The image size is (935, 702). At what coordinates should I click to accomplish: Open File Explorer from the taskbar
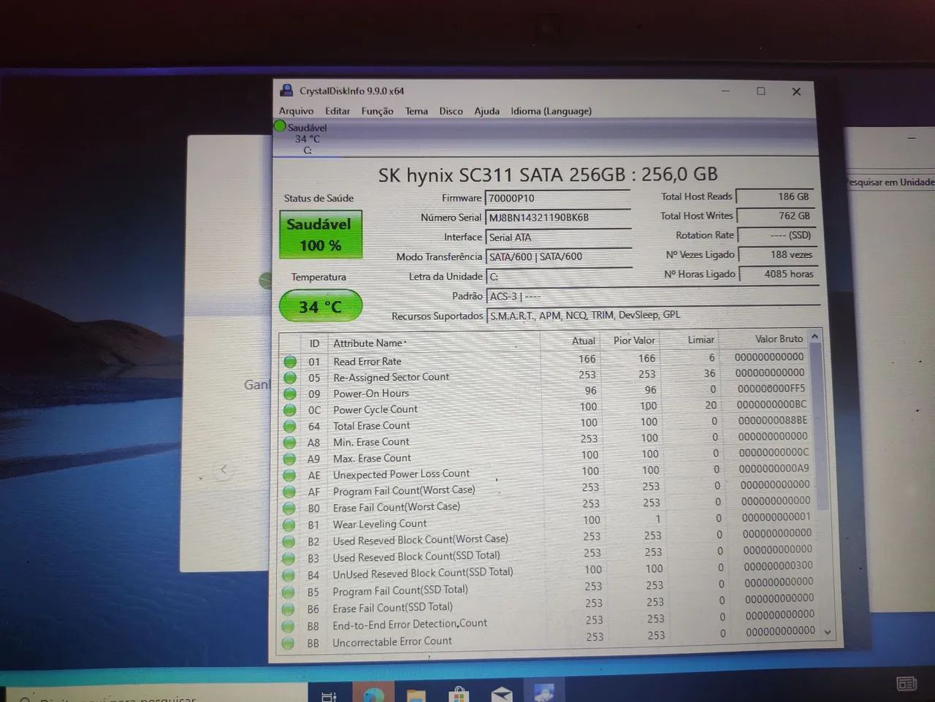[x=416, y=695]
